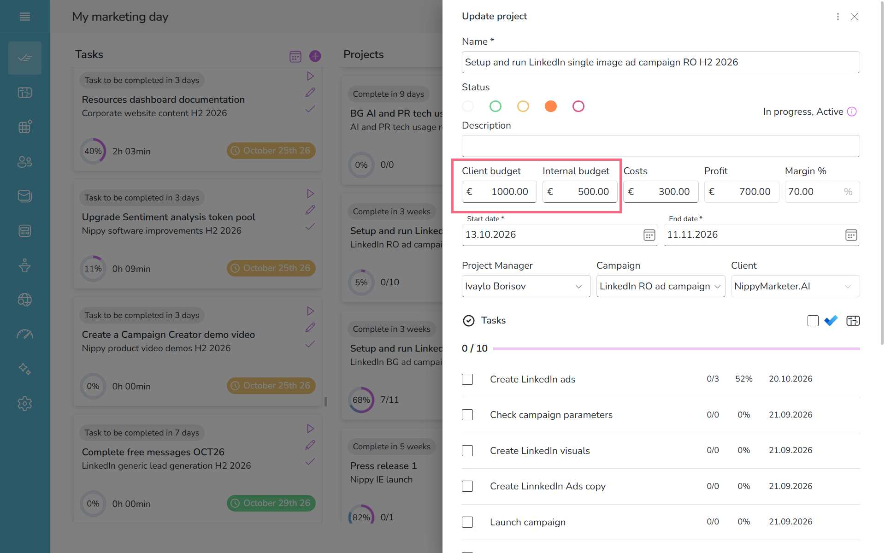Open the speedometer dashboard icon in sidebar

pyautogui.click(x=25, y=335)
